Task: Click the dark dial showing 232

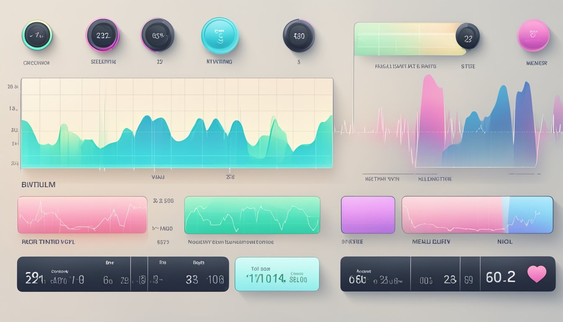Action: pos(103,35)
